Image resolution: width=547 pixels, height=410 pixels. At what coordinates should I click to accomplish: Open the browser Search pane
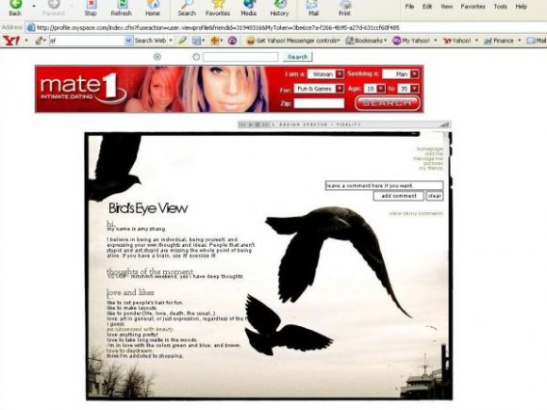click(187, 8)
